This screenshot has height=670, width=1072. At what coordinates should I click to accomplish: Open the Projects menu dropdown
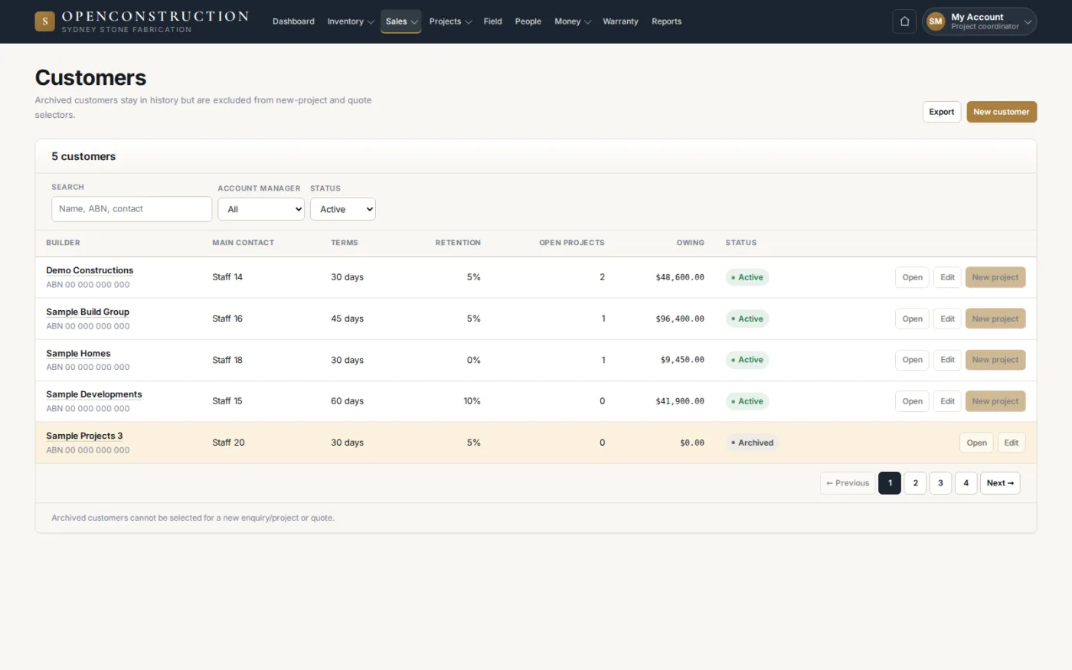pyautogui.click(x=450, y=21)
